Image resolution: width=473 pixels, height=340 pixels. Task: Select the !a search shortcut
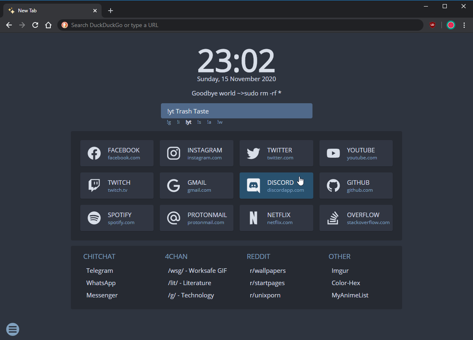click(x=209, y=122)
